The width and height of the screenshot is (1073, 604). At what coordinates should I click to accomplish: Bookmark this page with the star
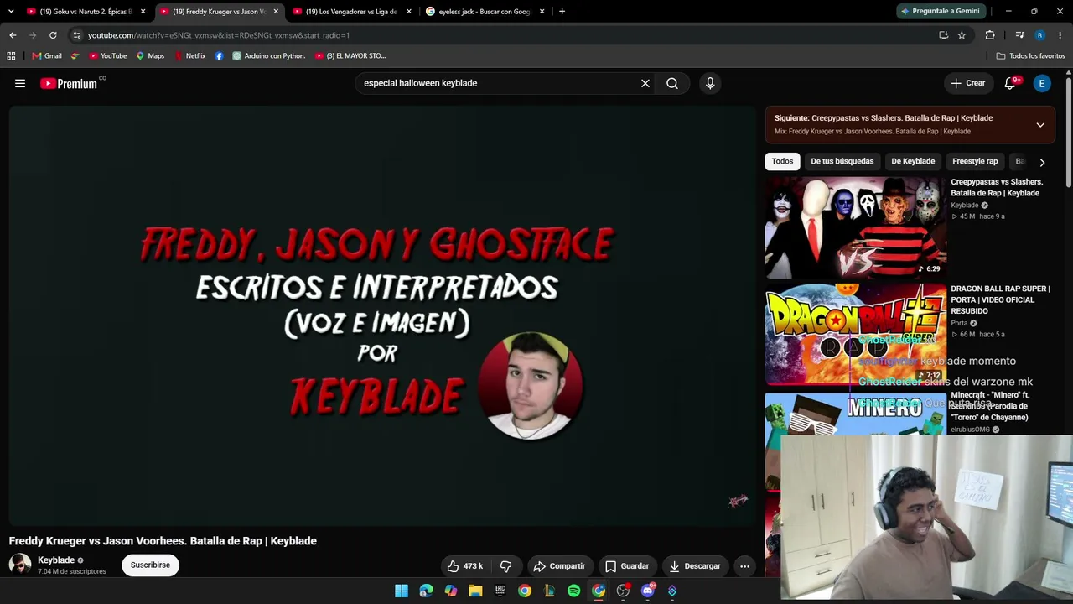tap(962, 35)
